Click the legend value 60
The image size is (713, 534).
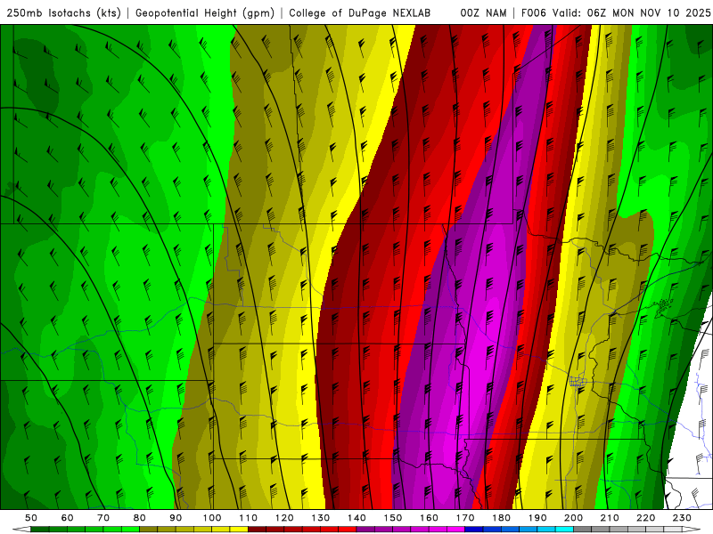68,518
